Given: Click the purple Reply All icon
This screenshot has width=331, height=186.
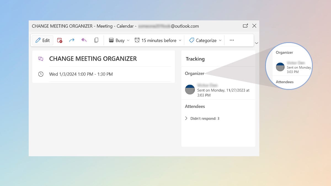Looking at the screenshot, I should coord(84,40).
